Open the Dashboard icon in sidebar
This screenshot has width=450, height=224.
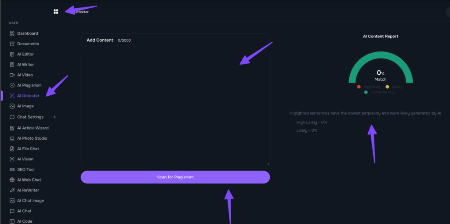(x=12, y=33)
